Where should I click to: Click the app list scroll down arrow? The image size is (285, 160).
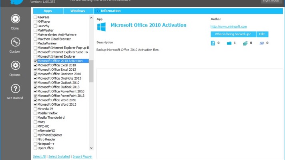coord(91,148)
